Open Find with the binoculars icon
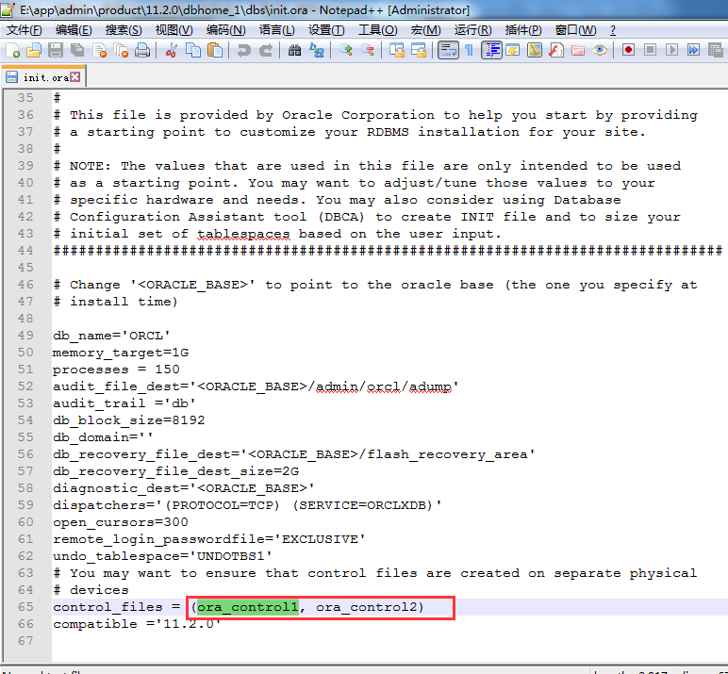 pos(294,50)
